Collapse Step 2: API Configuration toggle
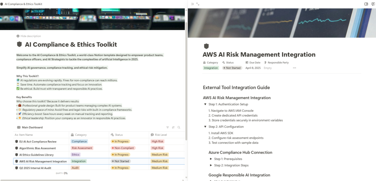The height and width of the screenshot is (181, 376). click(205, 127)
